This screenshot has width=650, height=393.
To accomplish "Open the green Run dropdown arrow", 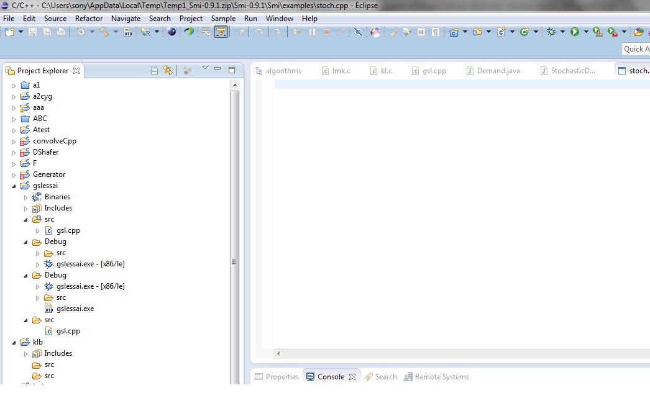I will pos(586,32).
